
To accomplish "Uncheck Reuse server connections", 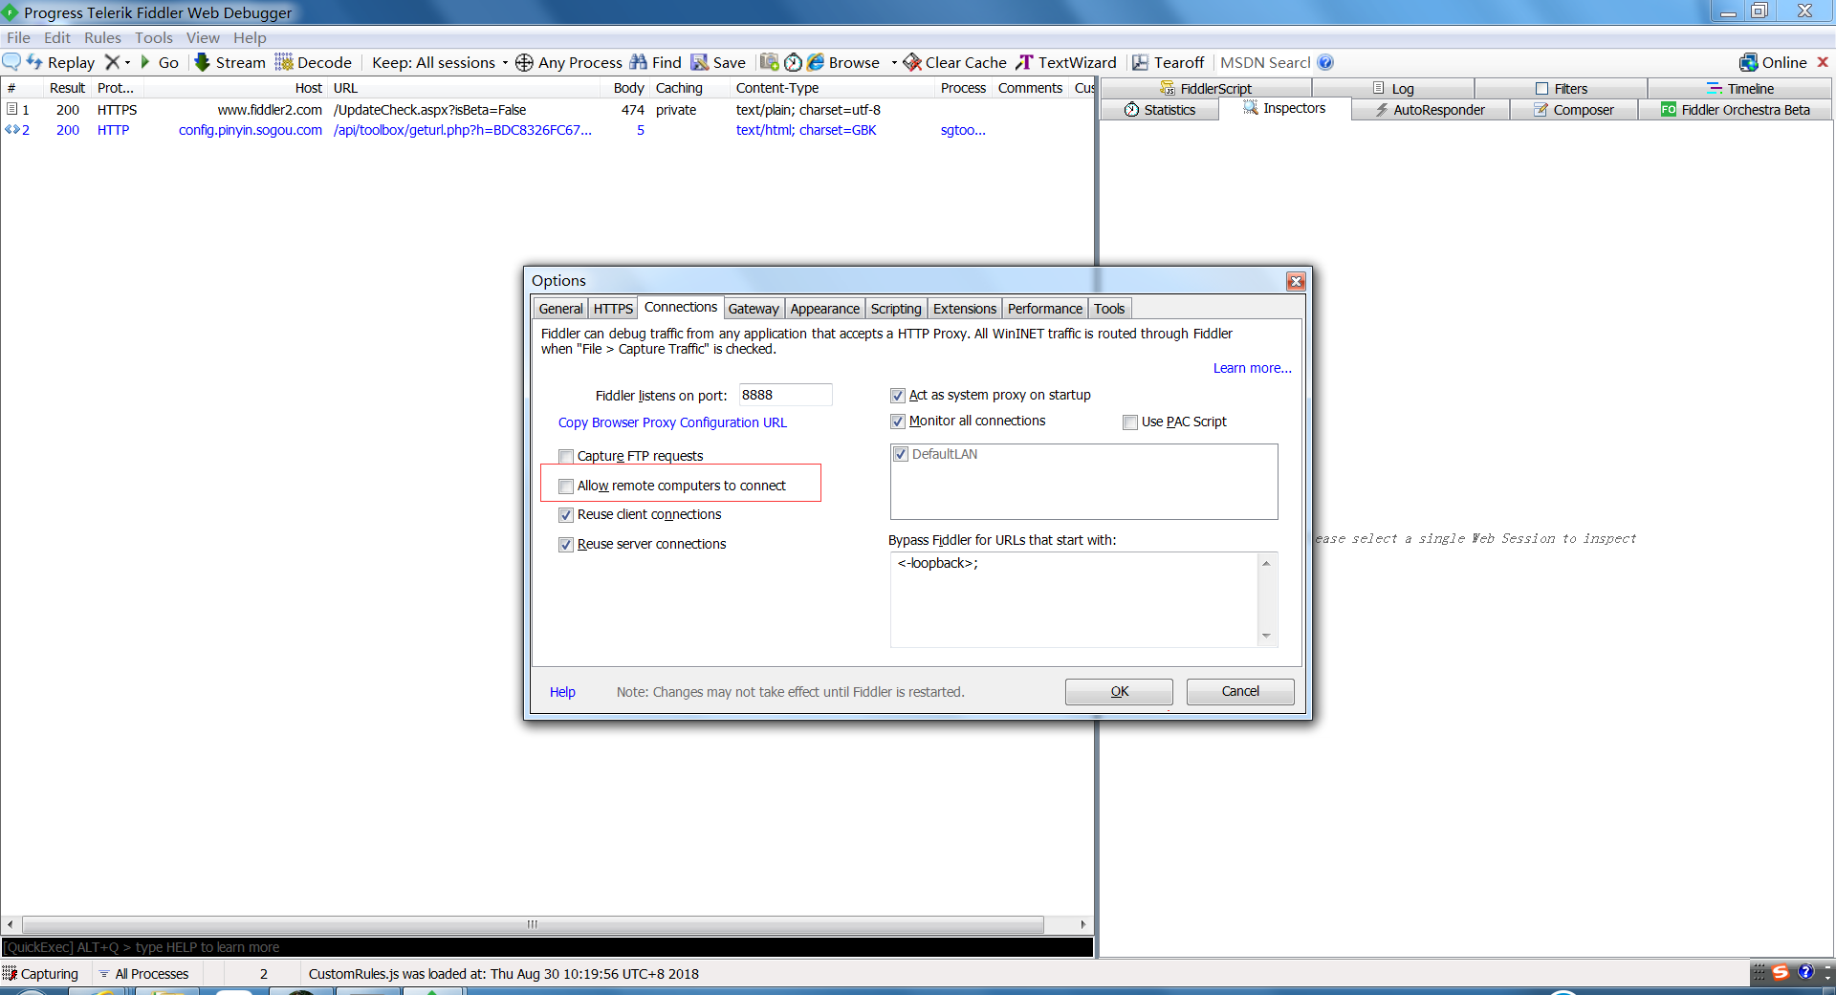I will 566,544.
